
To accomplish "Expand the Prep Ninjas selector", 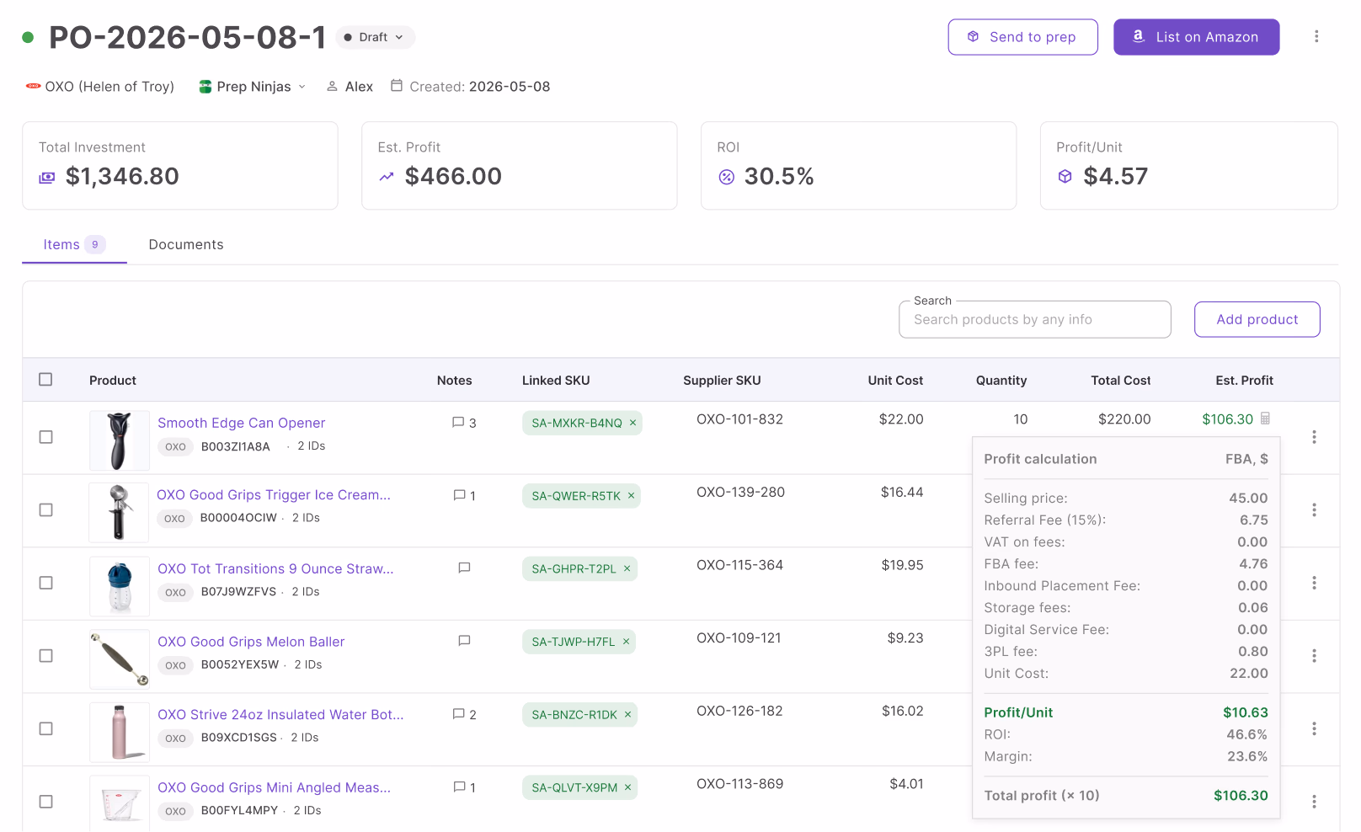I will click(x=253, y=87).
